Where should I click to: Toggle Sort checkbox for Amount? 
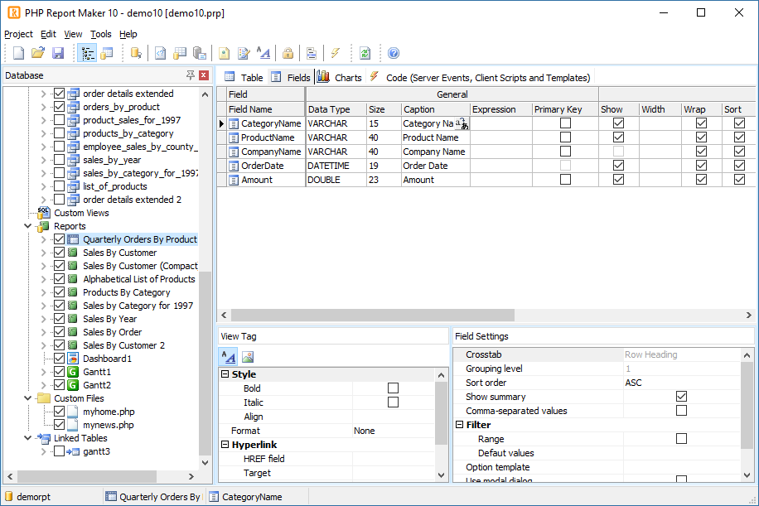[x=739, y=180]
